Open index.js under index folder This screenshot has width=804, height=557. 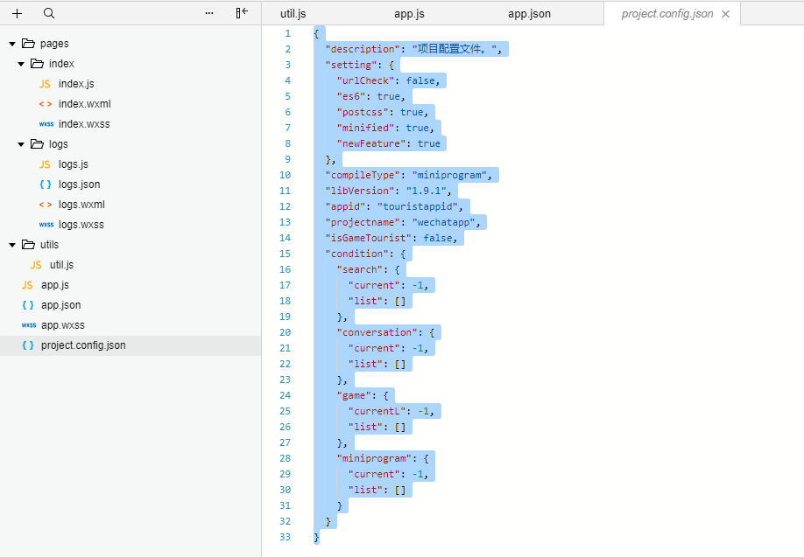pos(75,84)
